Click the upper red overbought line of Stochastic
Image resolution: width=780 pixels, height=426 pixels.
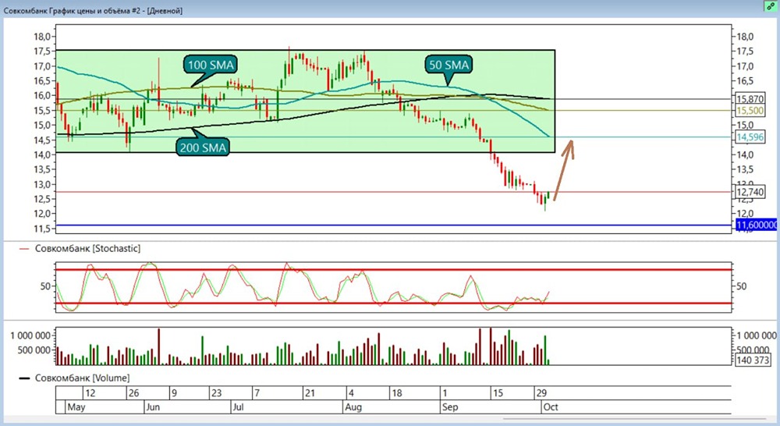(393, 270)
